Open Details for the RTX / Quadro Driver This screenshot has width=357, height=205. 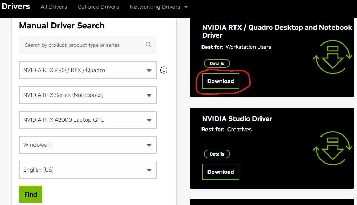217,63
